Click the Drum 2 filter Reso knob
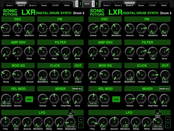This screenshot has height=131, width=174. (55, 52)
